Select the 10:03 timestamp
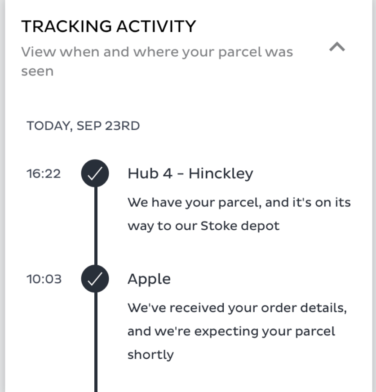The width and height of the screenshot is (376, 392). click(x=44, y=279)
